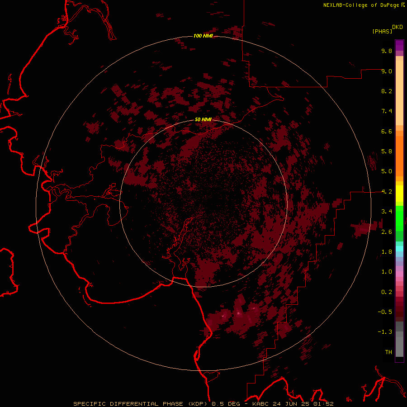Click the 4.2 legend value

[x=387, y=192]
